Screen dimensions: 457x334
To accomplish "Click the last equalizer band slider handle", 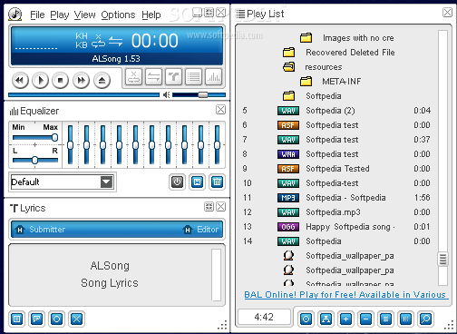I will tap(217, 145).
